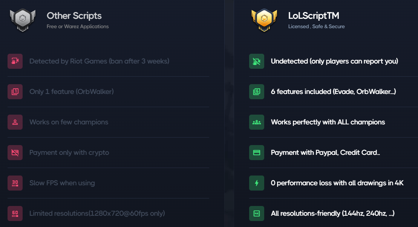
Task: Click the Other Scripts heading
Action: tap(74, 16)
